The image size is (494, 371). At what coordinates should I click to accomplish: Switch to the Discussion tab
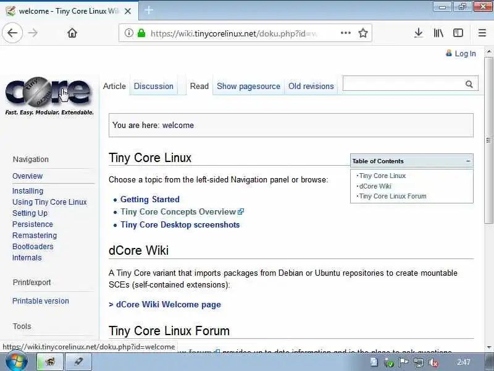153,86
